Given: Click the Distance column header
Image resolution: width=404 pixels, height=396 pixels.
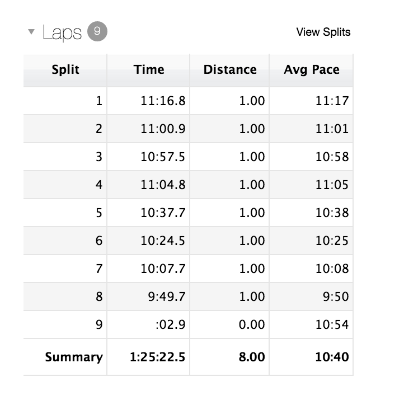Looking at the screenshot, I should coord(230,70).
